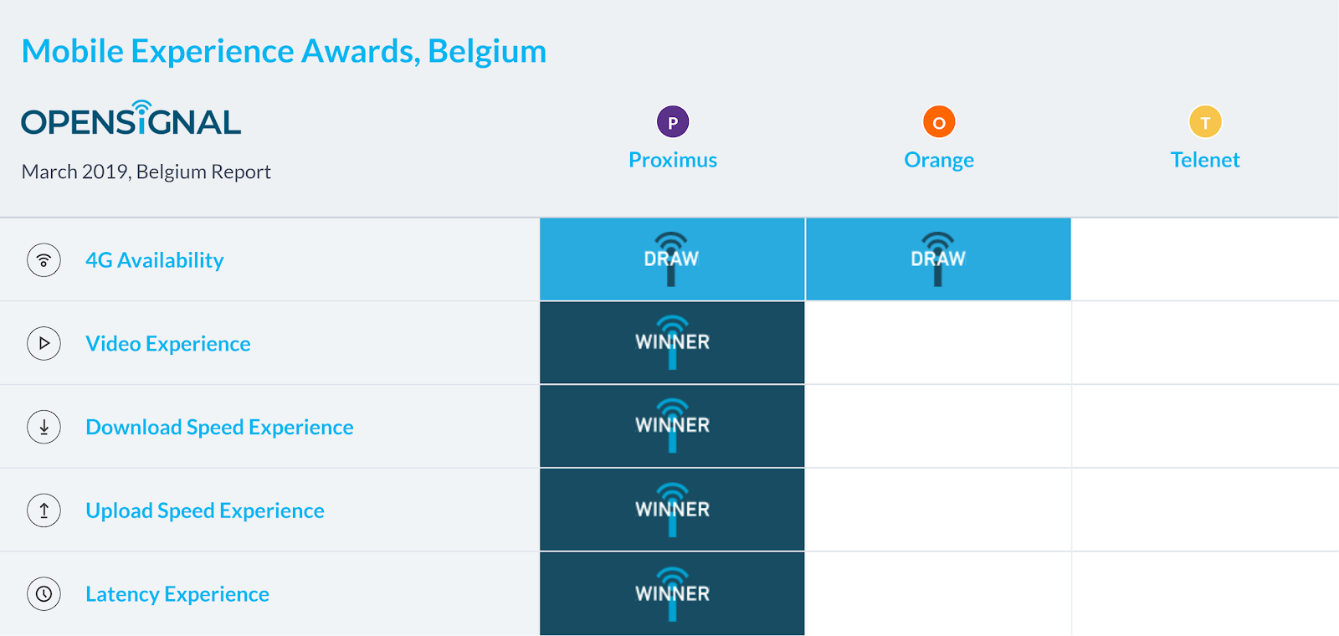Click Orange DRAW badge for 4G Availability
The image size is (1339, 636).
(x=938, y=259)
